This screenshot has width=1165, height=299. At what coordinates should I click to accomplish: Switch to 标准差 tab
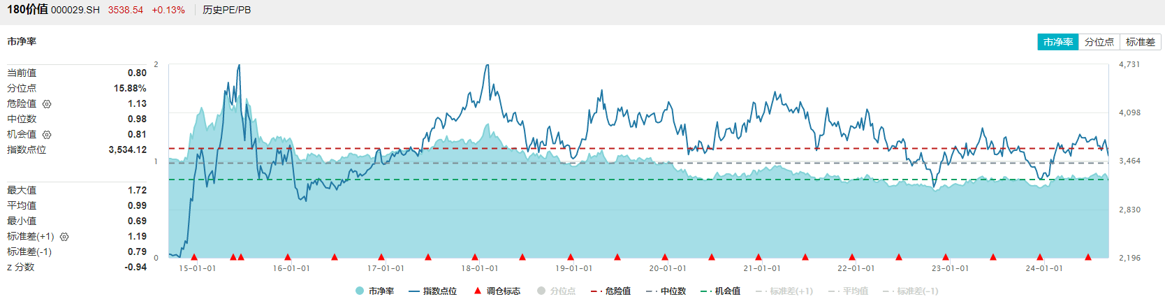pos(1140,43)
